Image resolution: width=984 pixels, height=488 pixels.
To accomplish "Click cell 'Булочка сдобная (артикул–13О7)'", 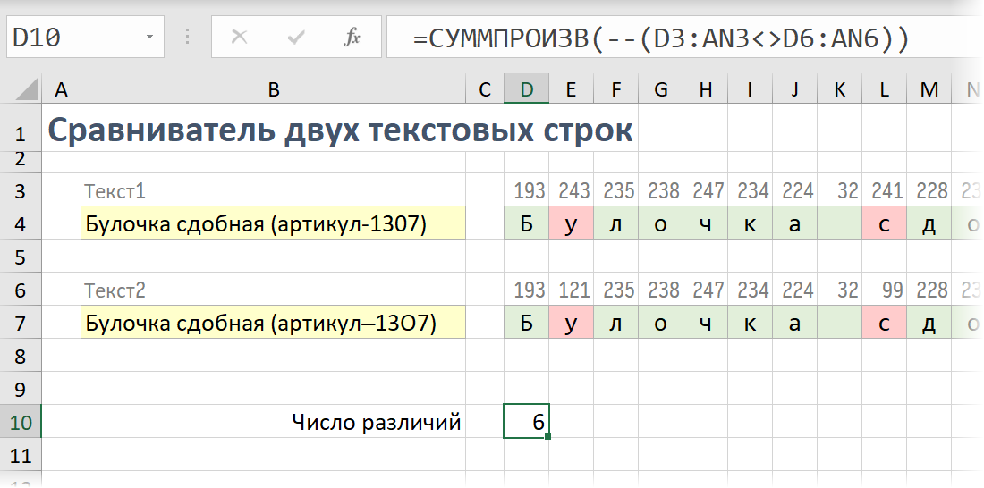I will click(273, 323).
